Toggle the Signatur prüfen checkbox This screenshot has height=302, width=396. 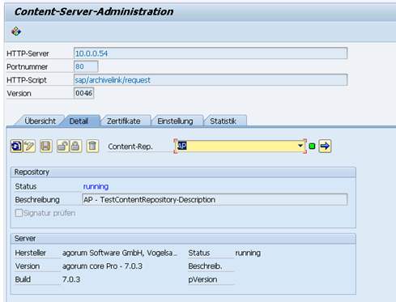(19, 213)
